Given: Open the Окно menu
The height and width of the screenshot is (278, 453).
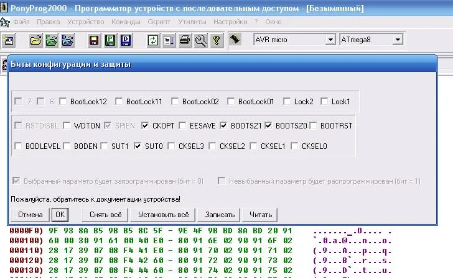Looking at the screenshot, I should (x=273, y=22).
